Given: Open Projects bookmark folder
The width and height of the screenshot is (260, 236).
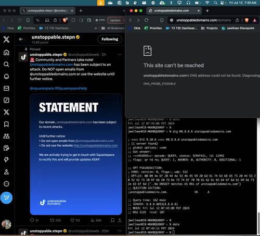Looking at the screenshot, I should click(x=209, y=28).
